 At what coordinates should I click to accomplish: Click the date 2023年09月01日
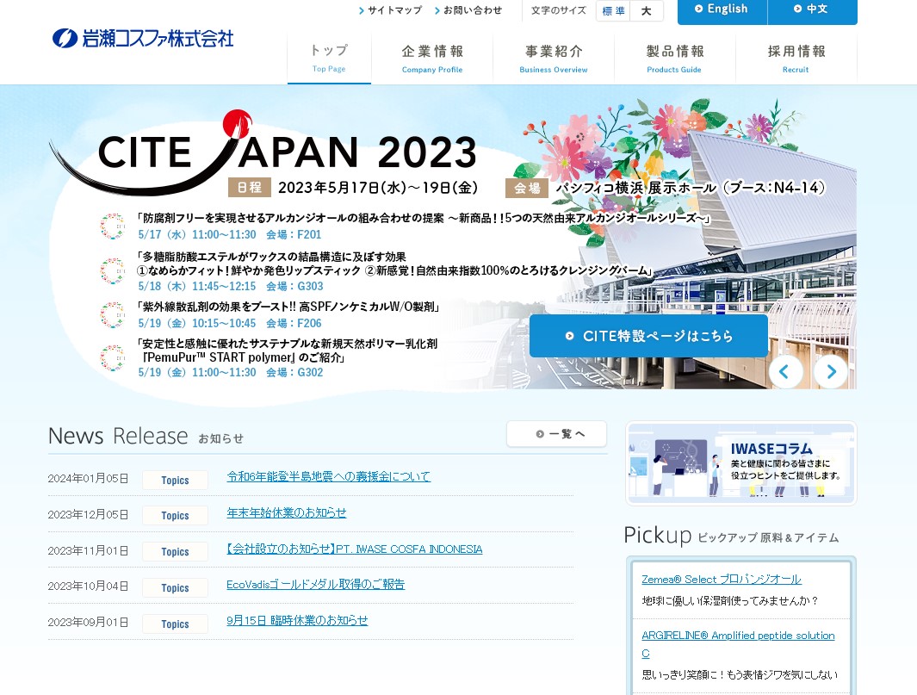click(89, 623)
